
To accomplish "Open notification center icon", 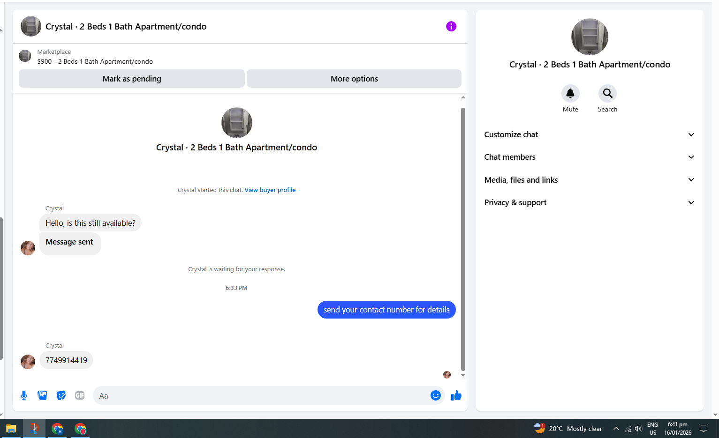I will (704, 429).
